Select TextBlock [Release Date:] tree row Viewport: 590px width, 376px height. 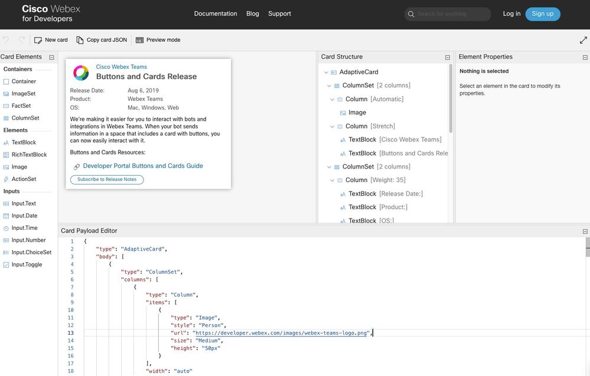tap(381, 194)
